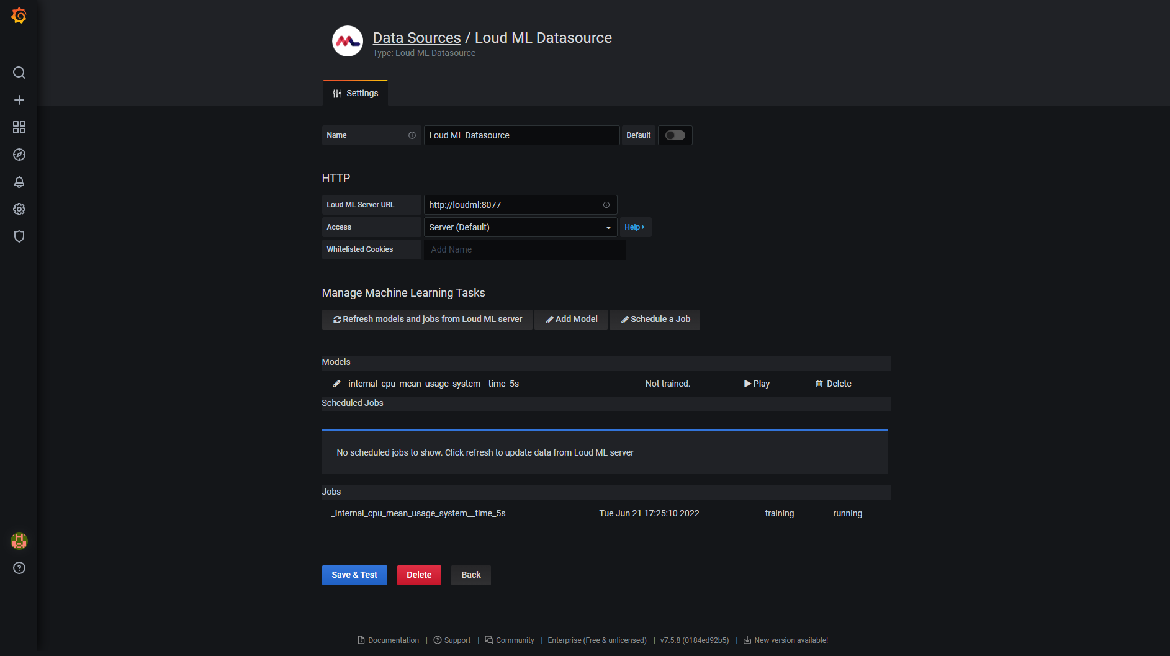Delete the model via trash icon
Screen dimensions: 1170x656
tap(833, 384)
